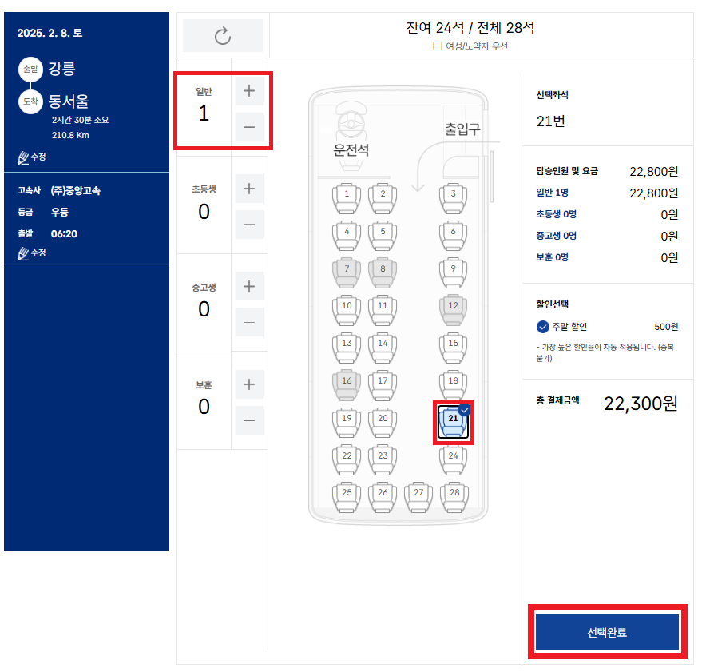Click the 선택완료 confirm button
702x672 pixels.
[607, 632]
